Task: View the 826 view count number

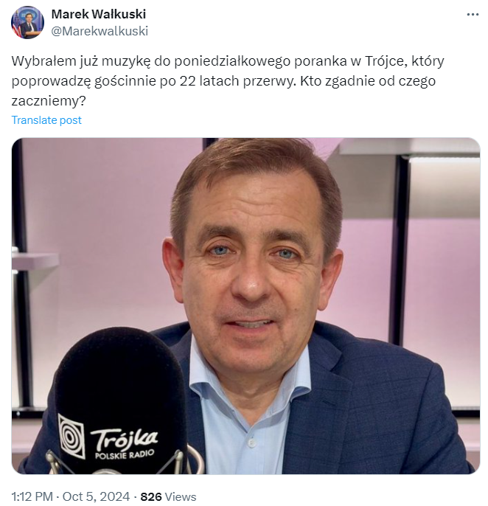Action: (x=151, y=496)
